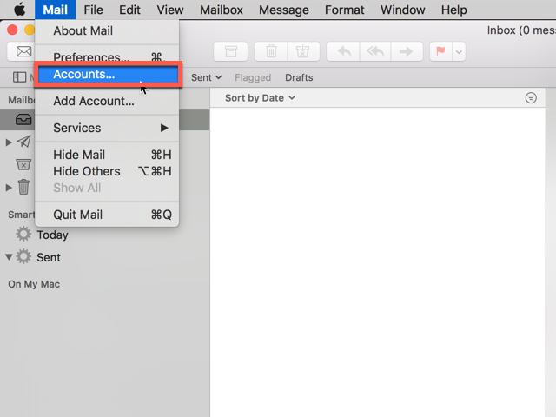
Task: Click Flagged in the favorites bar
Action: tap(253, 77)
